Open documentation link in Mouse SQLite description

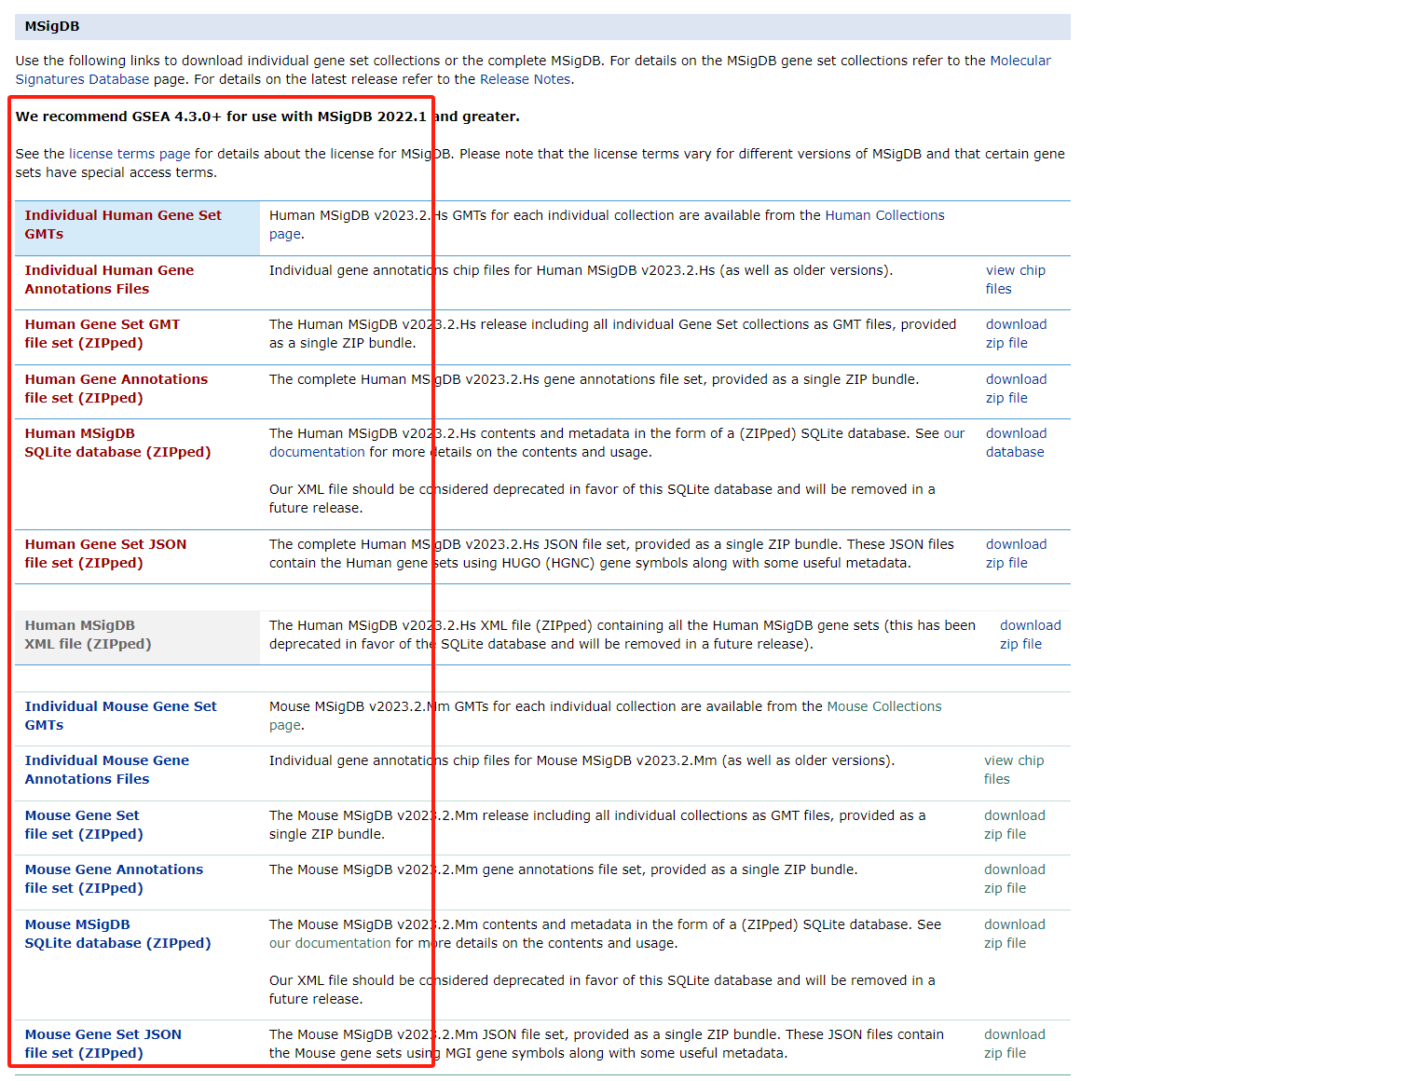point(330,943)
